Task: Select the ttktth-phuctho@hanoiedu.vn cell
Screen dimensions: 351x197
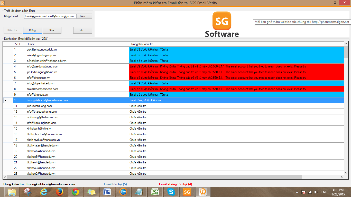Action: [x=77, y=134]
